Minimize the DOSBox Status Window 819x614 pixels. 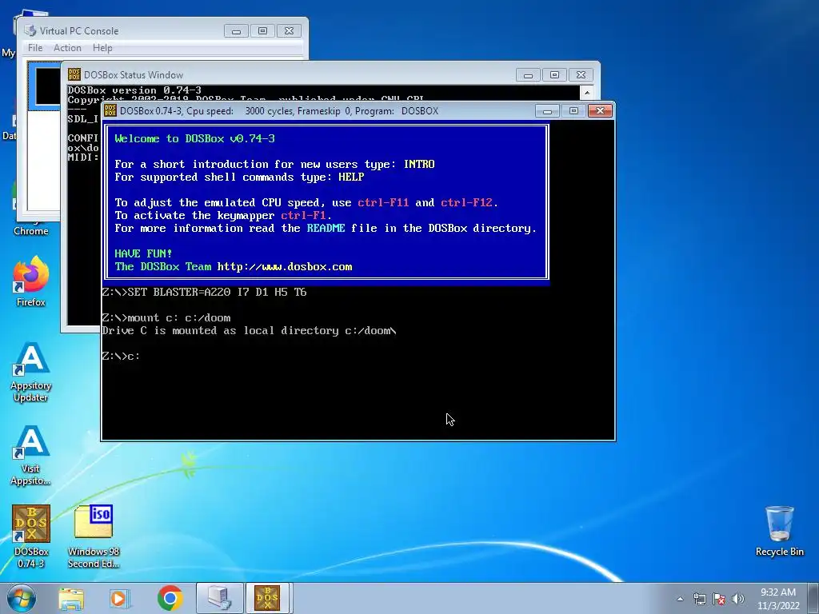528,75
